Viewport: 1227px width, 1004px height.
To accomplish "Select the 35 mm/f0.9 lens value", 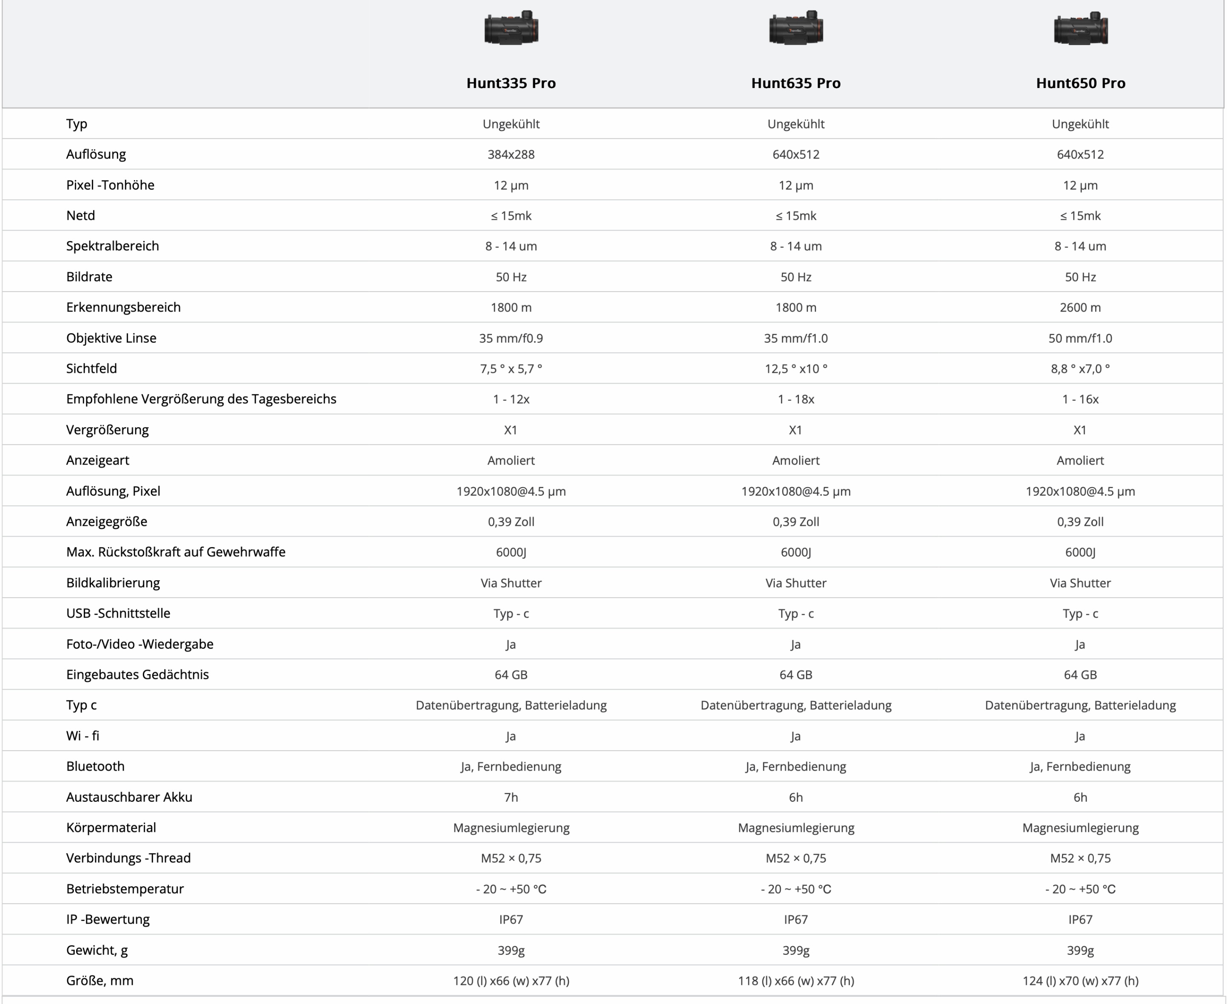I will (x=511, y=338).
